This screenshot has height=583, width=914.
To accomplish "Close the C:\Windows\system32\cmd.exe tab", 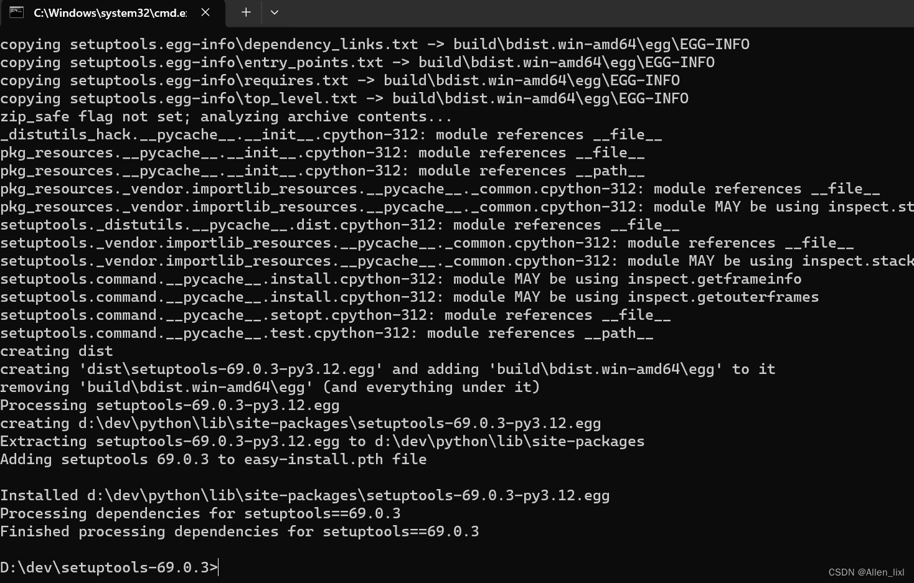I will point(205,12).
